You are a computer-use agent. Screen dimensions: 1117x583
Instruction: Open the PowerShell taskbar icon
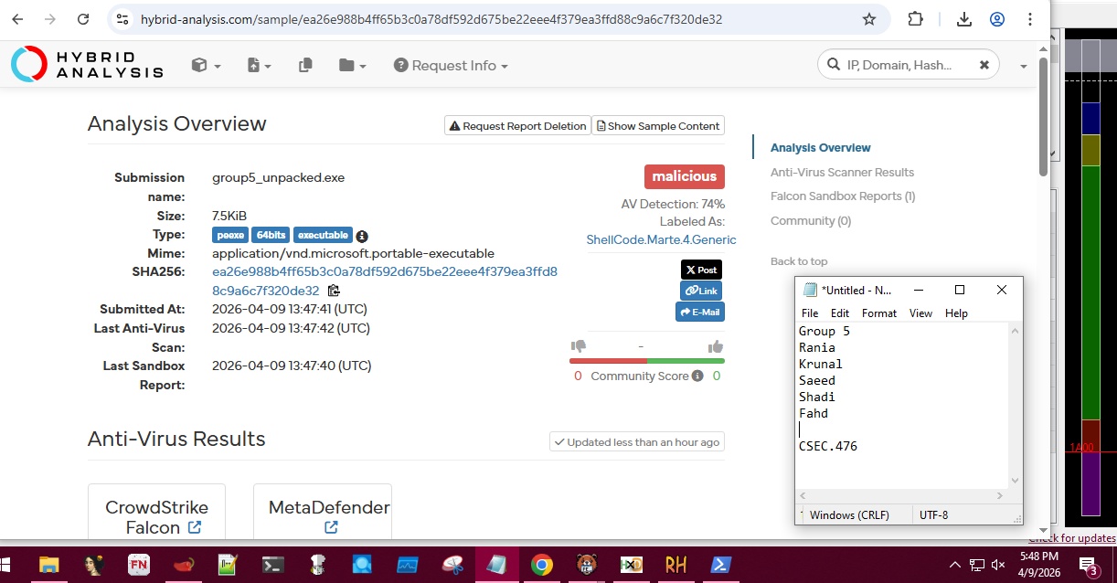[721, 565]
